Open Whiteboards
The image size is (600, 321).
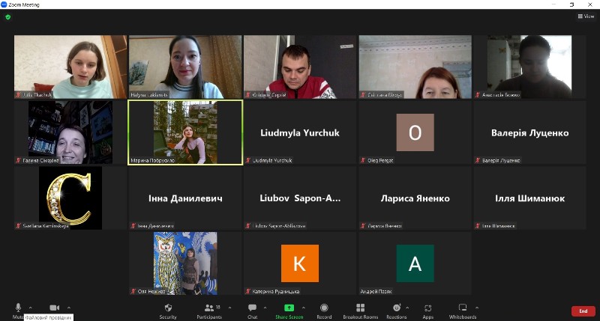pyautogui.click(x=463, y=311)
